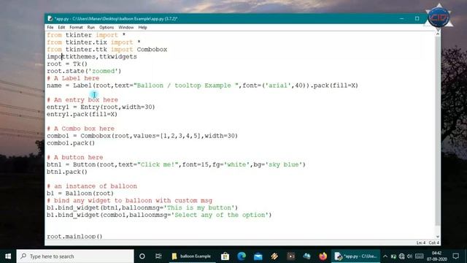The height and width of the screenshot is (263, 467).
Task: Click the word 'Combobox' in the import line
Action: [152, 50]
